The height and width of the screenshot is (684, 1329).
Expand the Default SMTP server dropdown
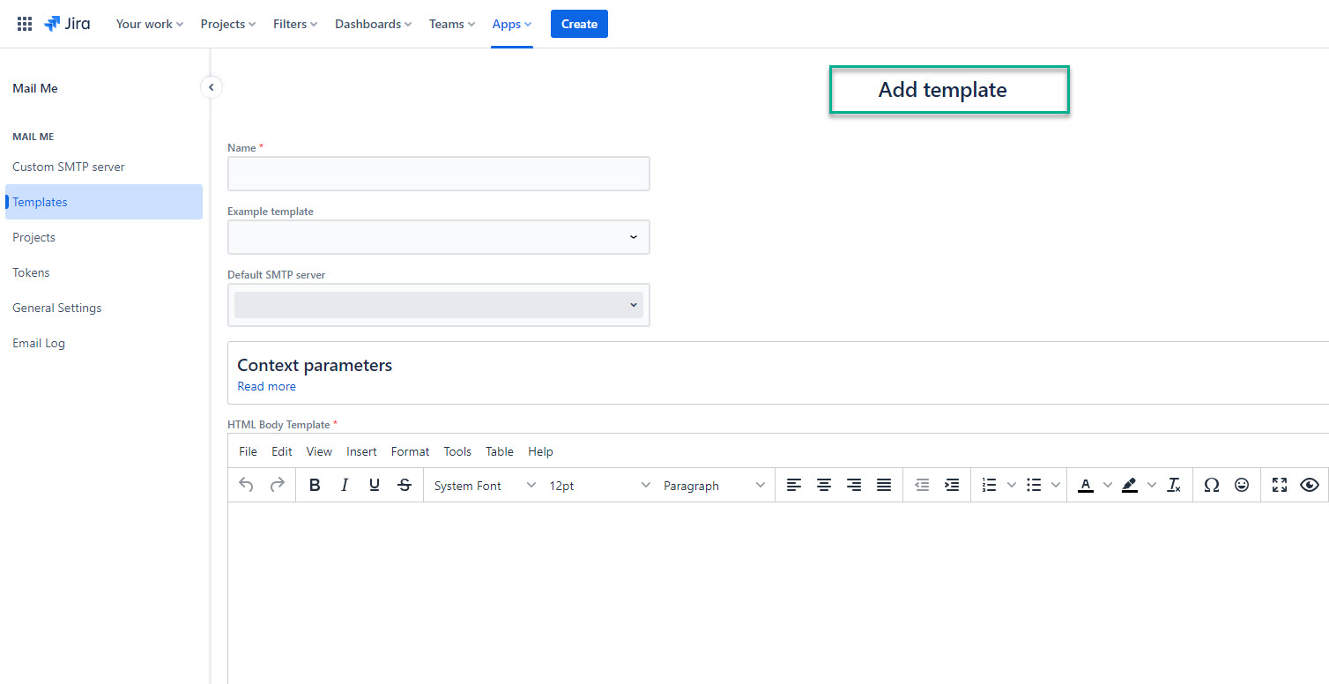(x=438, y=305)
